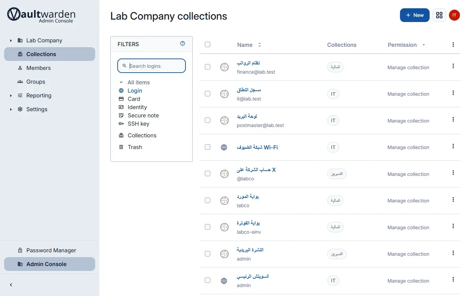471x296 pixels.
Task: Click the IT collection badge in it@lab.test row
Action: click(x=333, y=94)
